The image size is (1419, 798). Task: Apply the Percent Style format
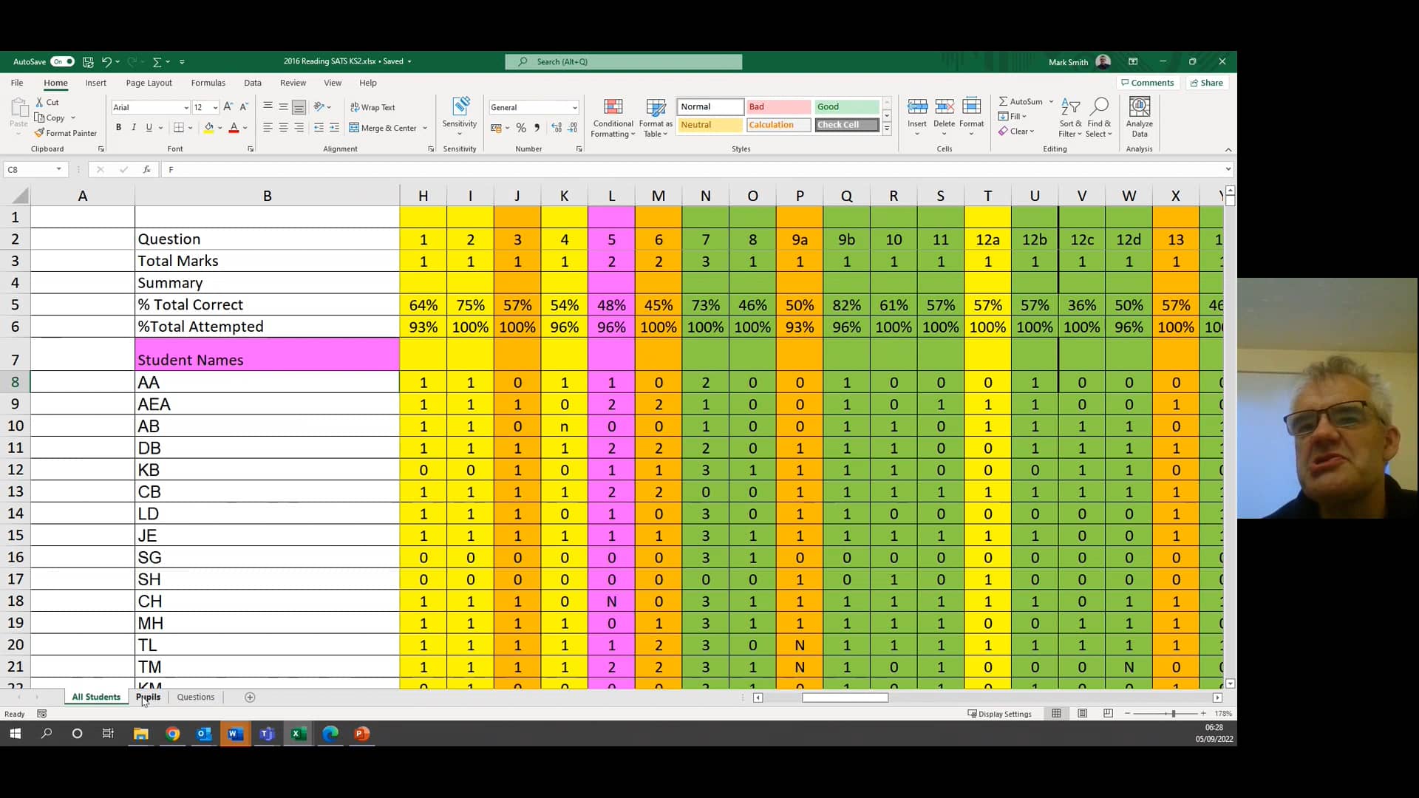point(521,127)
